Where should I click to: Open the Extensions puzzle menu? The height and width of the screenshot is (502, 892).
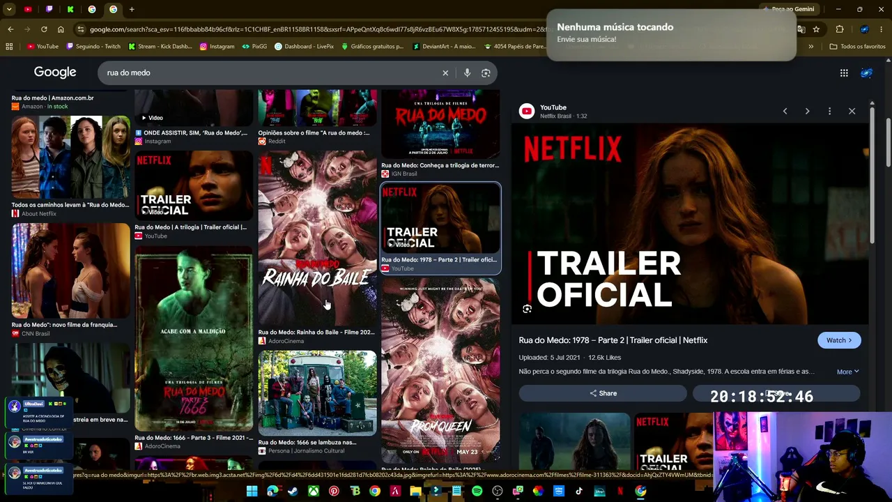coord(840,29)
